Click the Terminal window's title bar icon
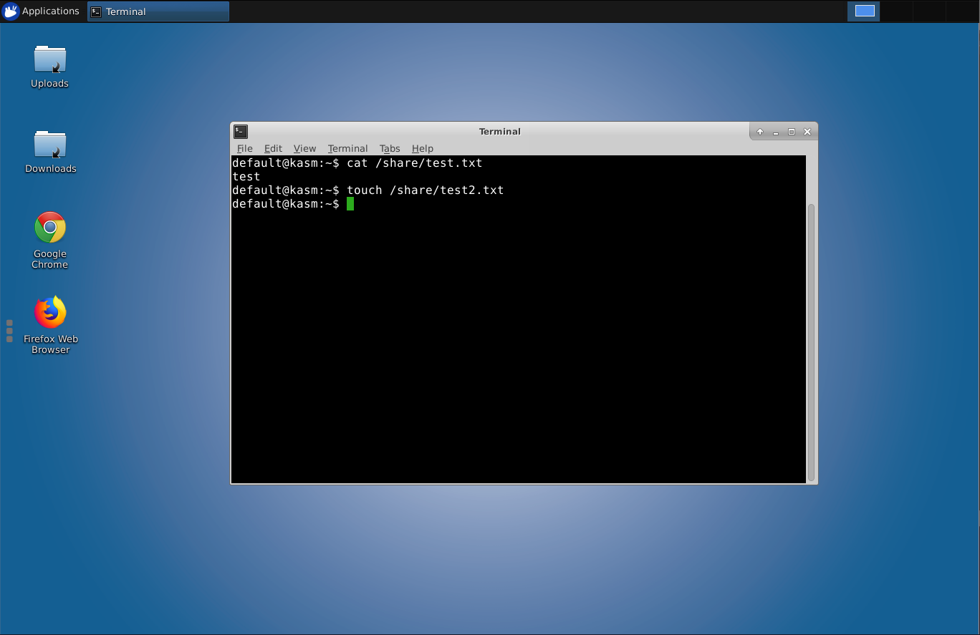 coord(241,132)
